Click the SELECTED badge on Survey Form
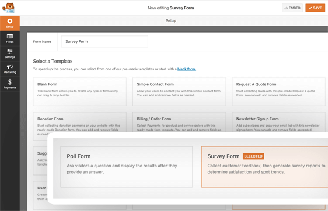 pos(253,156)
